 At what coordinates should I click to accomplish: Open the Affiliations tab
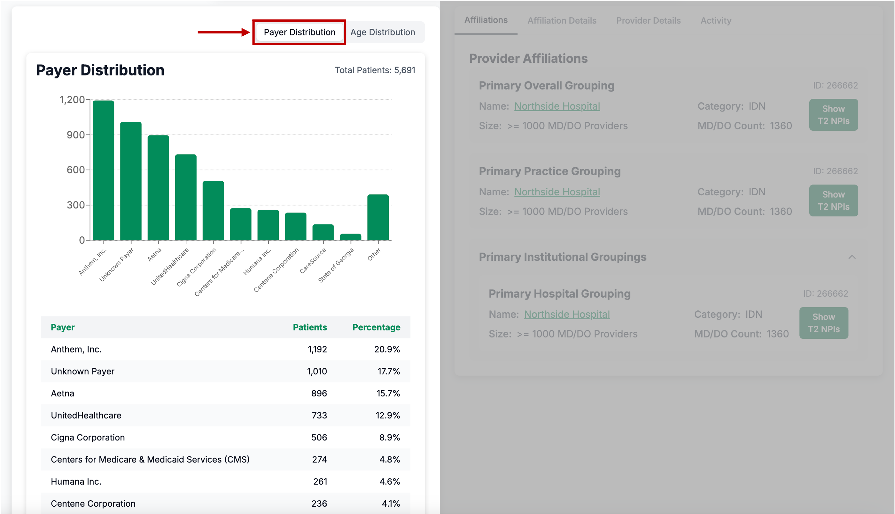[x=486, y=20]
